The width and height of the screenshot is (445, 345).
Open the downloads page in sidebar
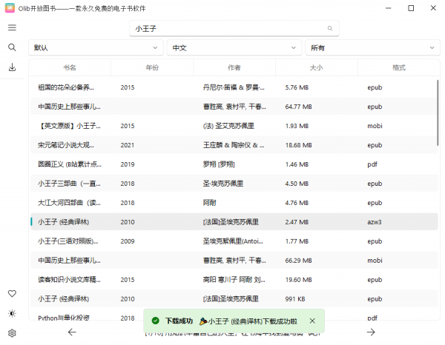click(12, 67)
